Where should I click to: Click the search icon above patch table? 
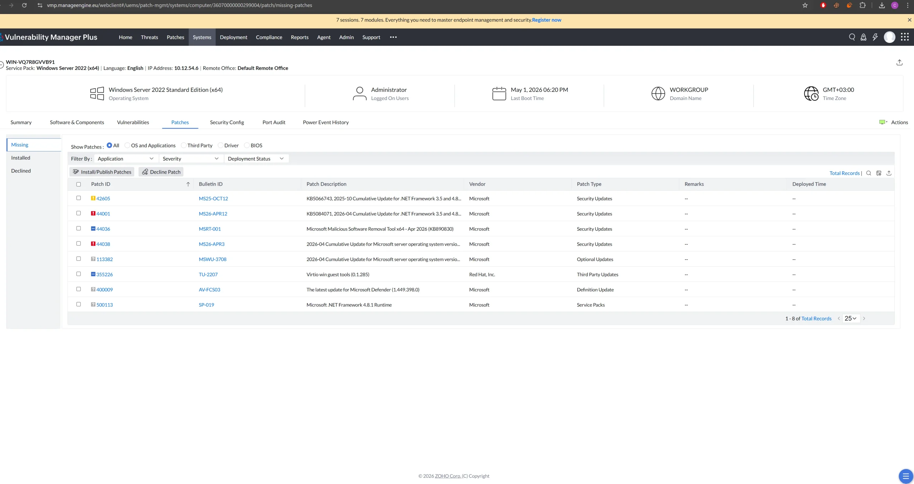[x=869, y=173]
